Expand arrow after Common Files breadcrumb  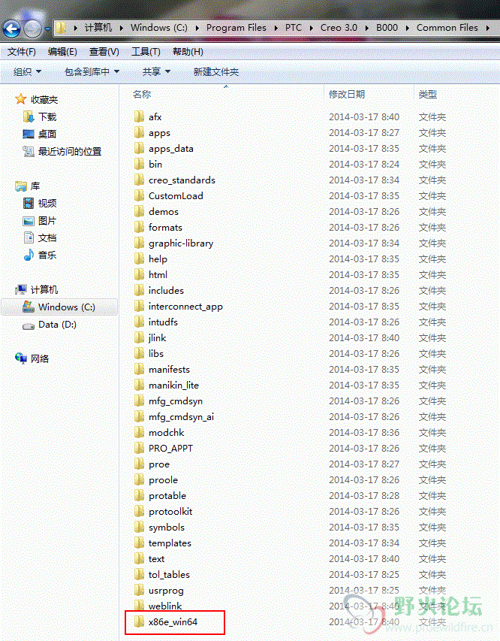tap(488, 28)
